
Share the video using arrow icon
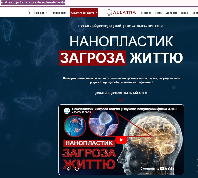pyautogui.click(x=69, y=169)
